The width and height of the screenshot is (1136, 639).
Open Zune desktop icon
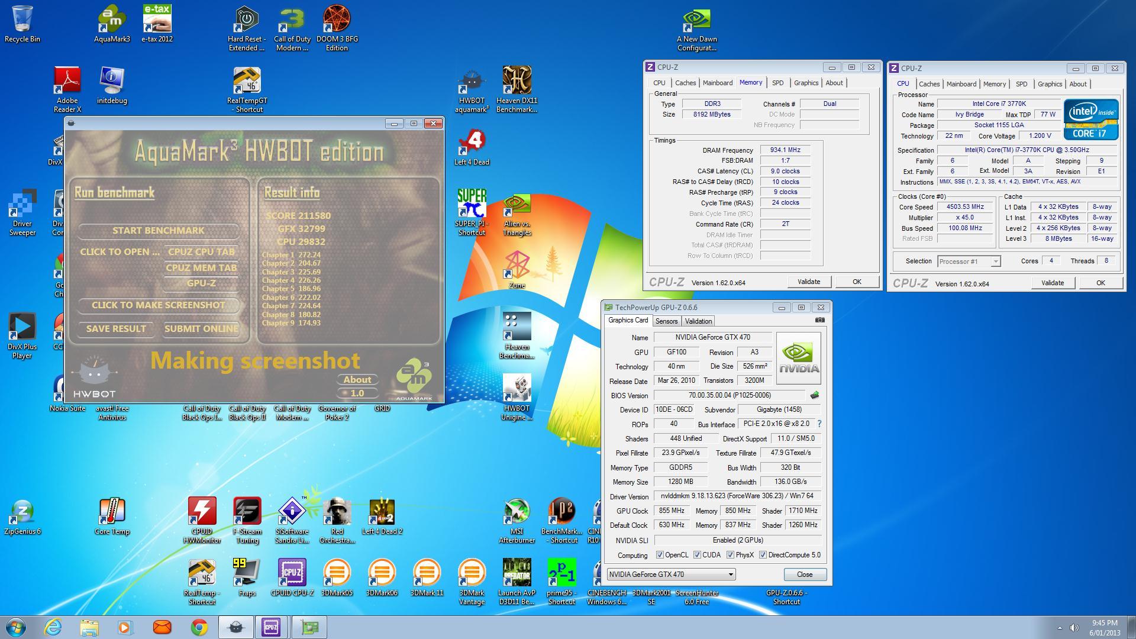point(517,270)
